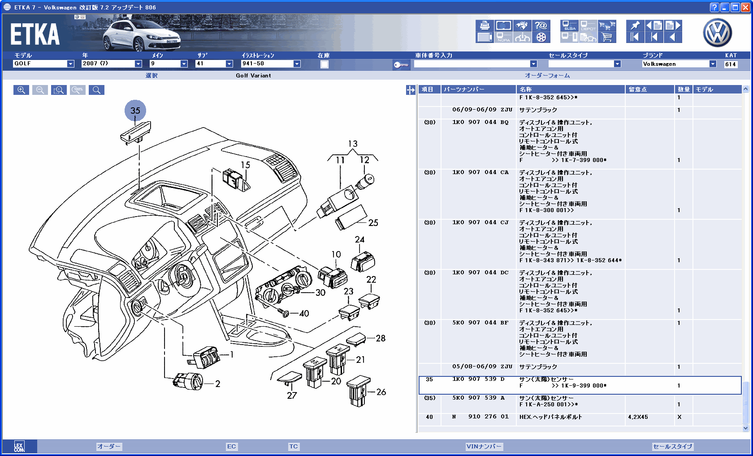Jump to the very first entry icon
Viewport: 753px width, 456px height.
[x=635, y=37]
